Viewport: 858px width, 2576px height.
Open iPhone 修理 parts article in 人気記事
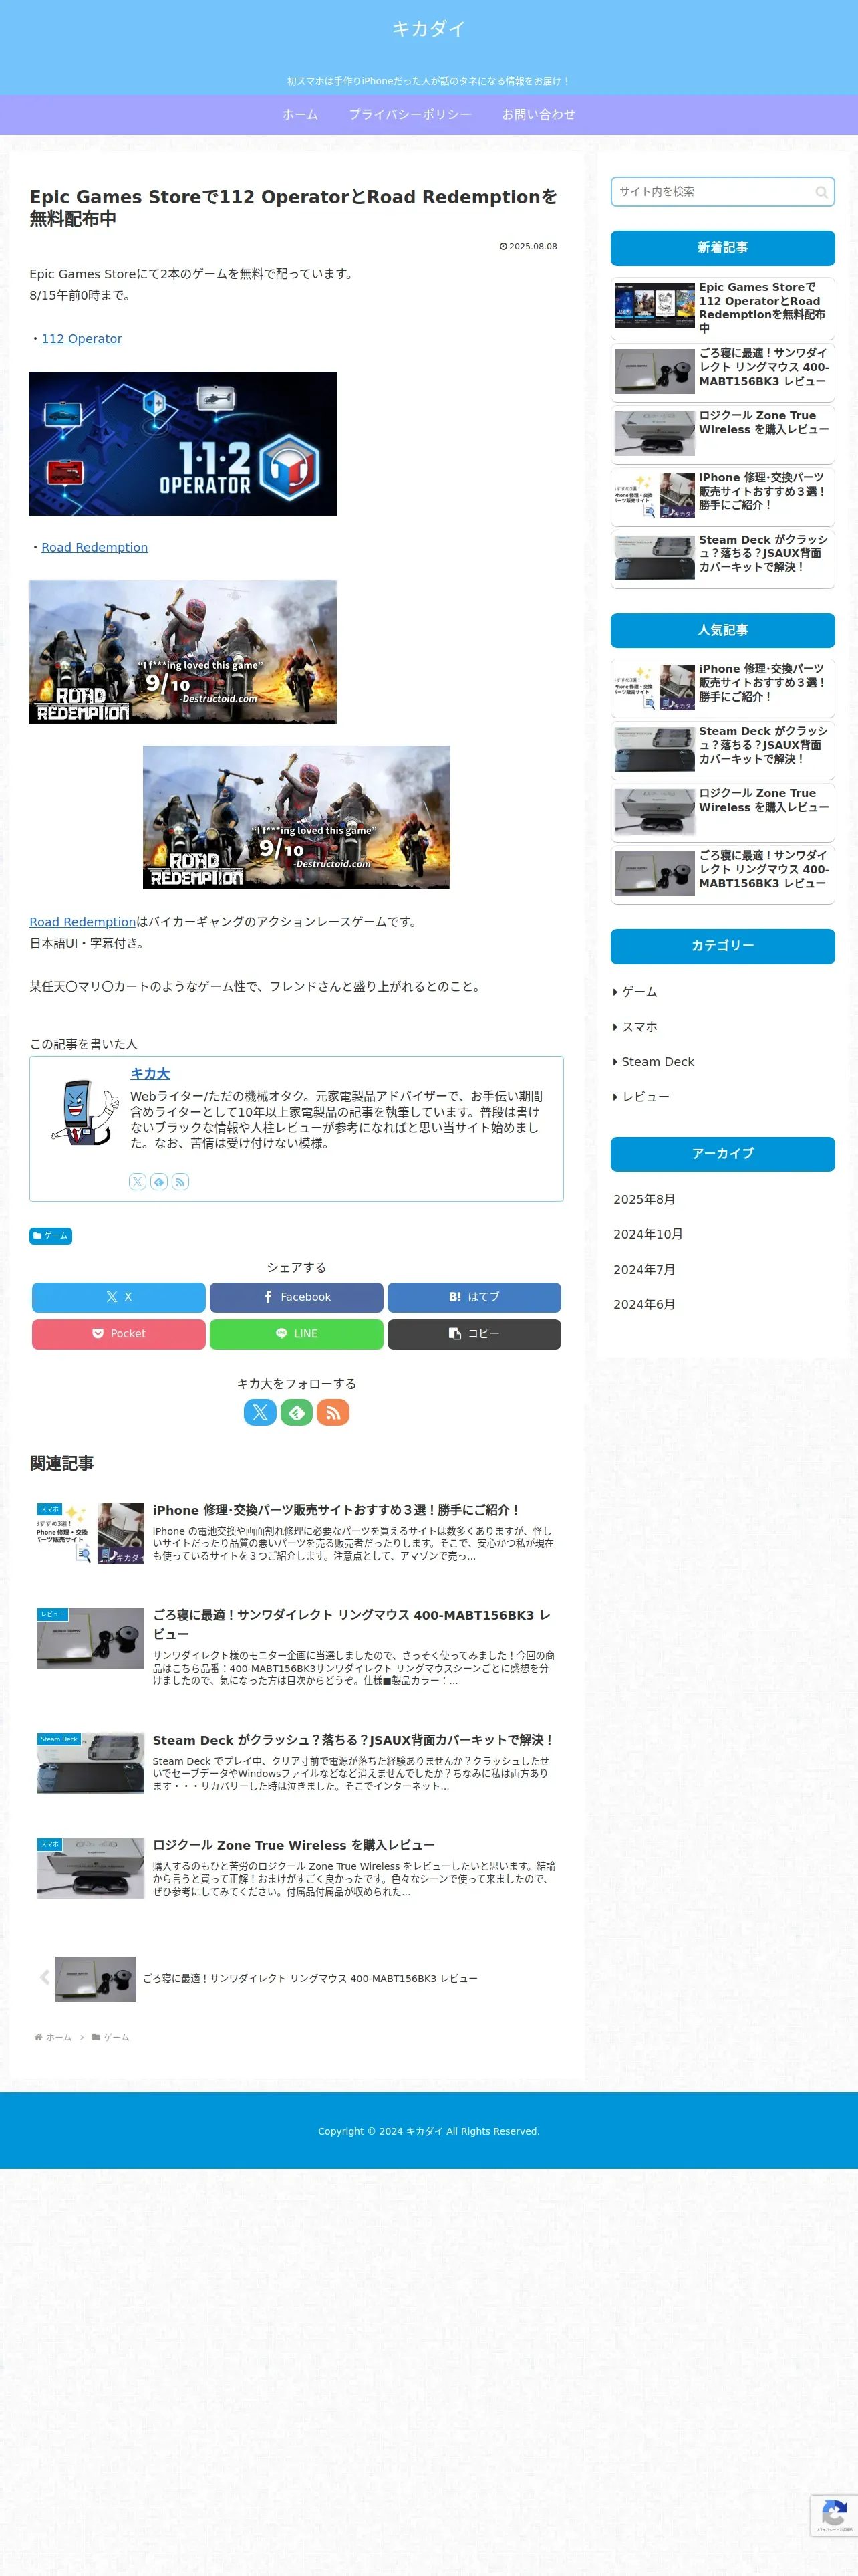point(723,687)
